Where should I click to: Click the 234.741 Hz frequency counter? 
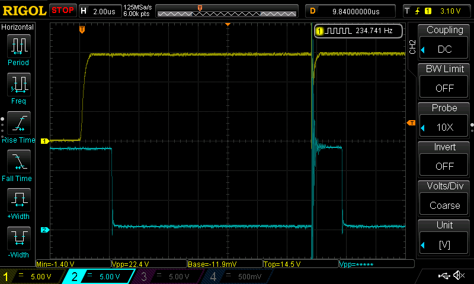coord(359,31)
